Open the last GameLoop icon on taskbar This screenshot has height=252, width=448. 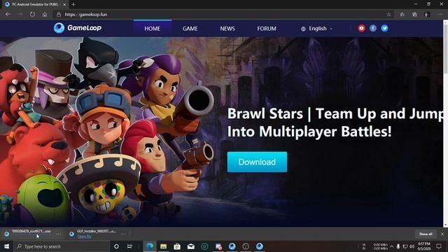pyautogui.click(x=260, y=246)
